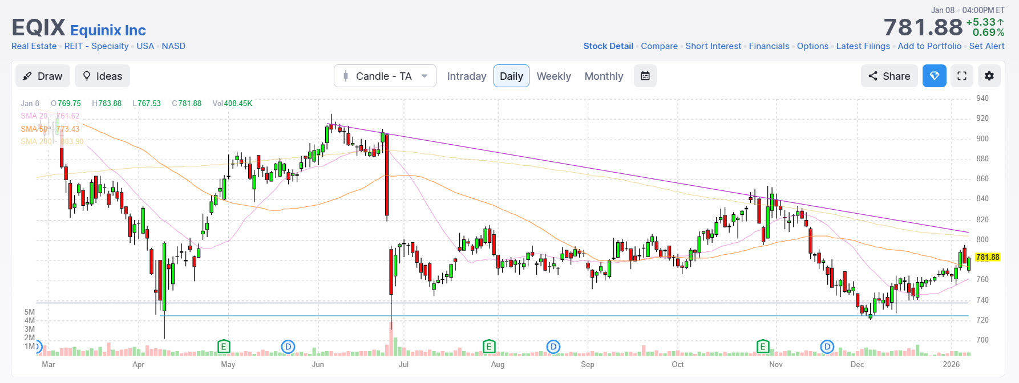This screenshot has width=1019, height=383.
Task: Share this chart
Action: click(889, 76)
